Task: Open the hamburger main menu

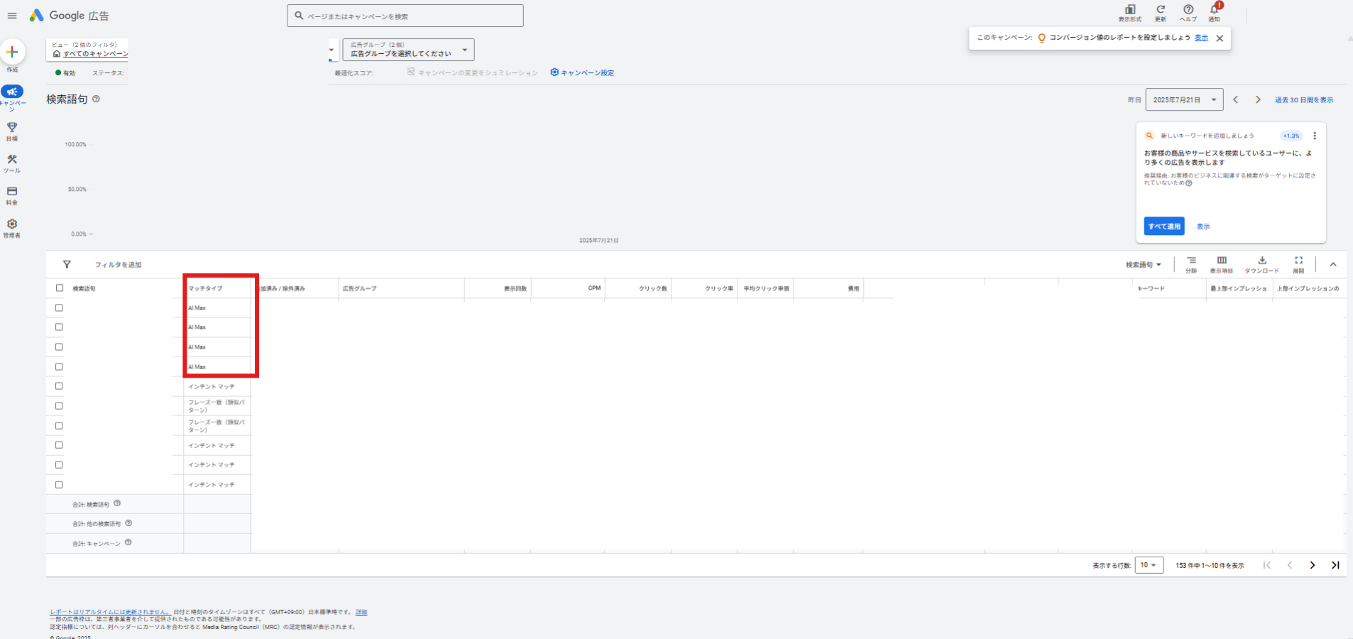Action: point(12,16)
